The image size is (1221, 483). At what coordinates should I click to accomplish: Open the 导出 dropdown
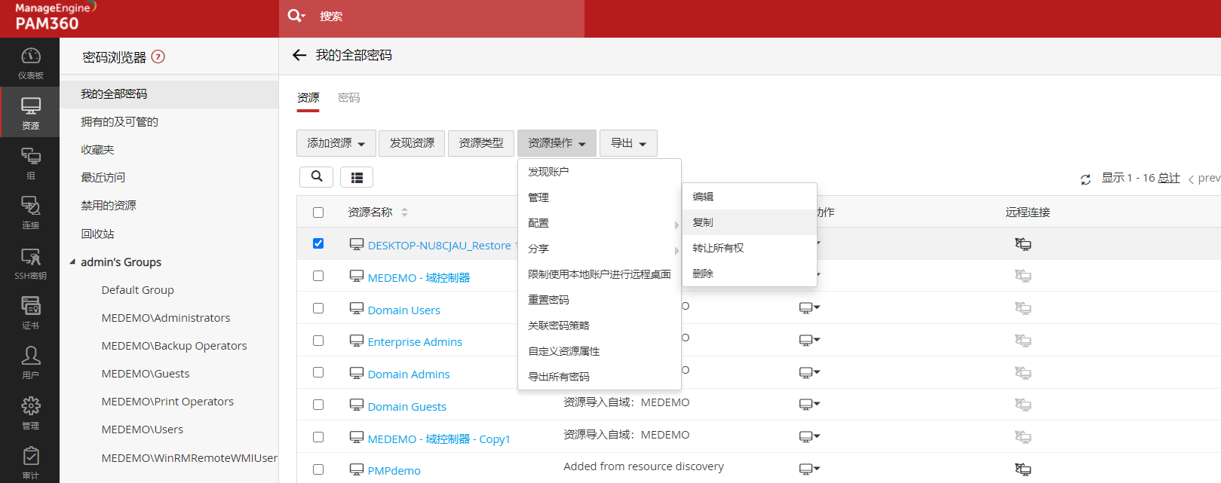(x=628, y=143)
